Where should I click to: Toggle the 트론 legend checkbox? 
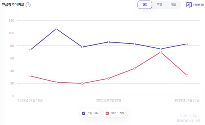click(84, 113)
